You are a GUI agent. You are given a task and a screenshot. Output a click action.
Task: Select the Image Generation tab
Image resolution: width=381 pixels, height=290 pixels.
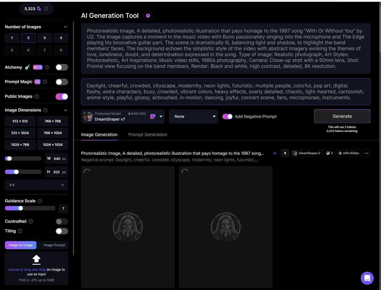(x=99, y=135)
